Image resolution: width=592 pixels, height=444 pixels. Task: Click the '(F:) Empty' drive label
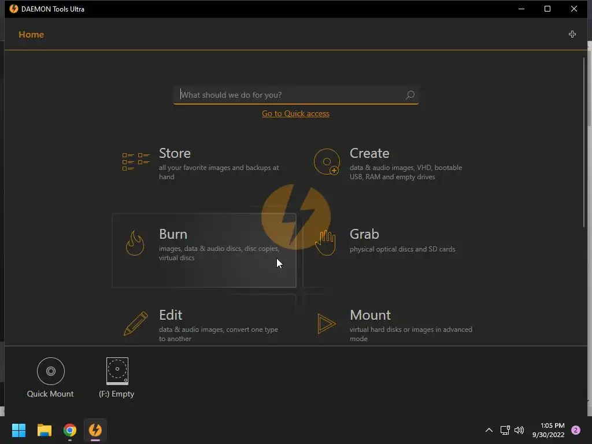pyautogui.click(x=117, y=394)
